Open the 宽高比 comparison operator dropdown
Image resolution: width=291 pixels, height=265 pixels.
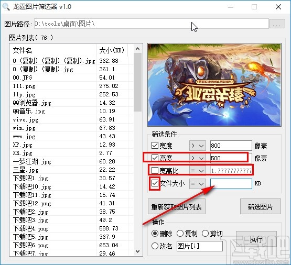[198, 171]
